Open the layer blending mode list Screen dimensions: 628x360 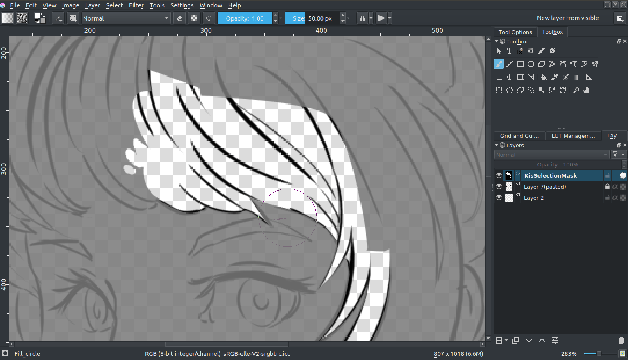[551, 155]
